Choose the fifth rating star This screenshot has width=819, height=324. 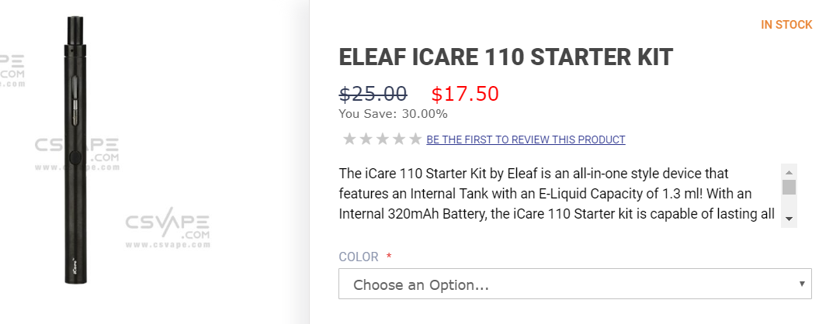(x=415, y=140)
